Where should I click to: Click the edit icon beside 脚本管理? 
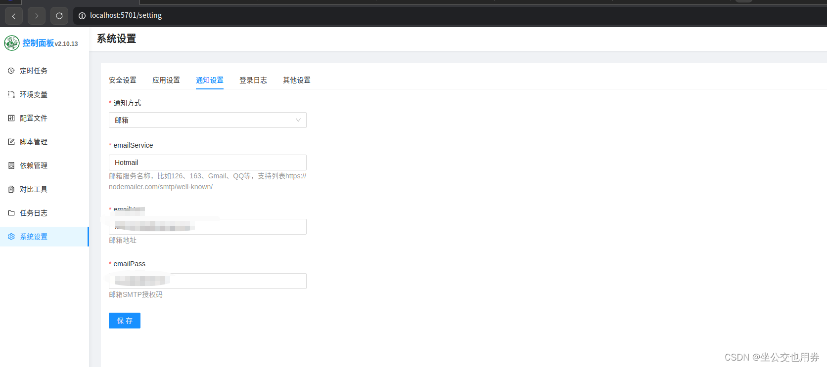(x=11, y=142)
